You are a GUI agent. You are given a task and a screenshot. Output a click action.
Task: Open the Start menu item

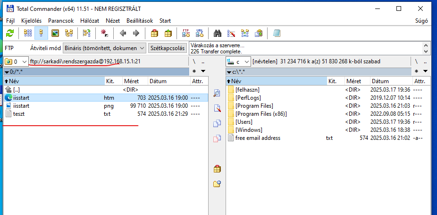point(165,21)
